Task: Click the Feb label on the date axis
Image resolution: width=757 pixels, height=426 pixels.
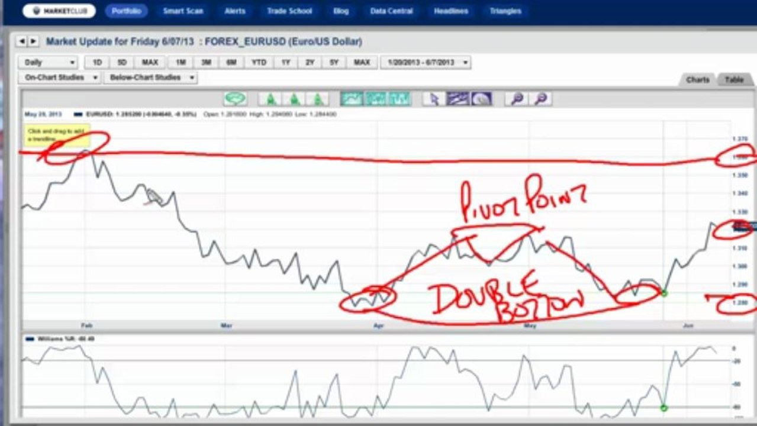Action: [x=86, y=325]
